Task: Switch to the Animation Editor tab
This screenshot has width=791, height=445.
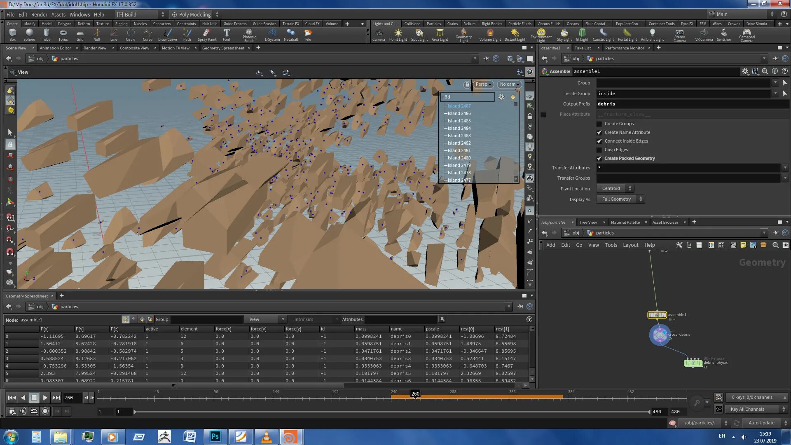Action: point(55,48)
